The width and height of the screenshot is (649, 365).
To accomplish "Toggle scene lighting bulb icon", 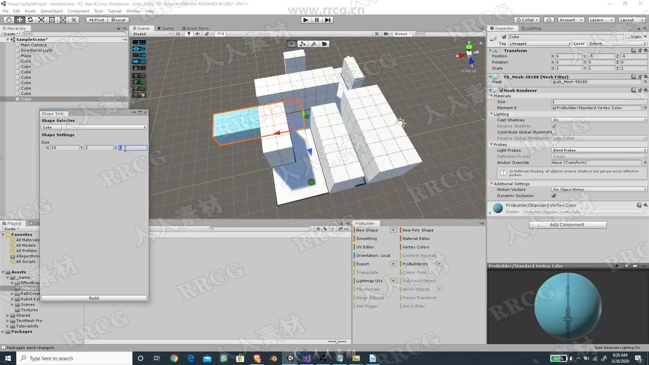I will click(189, 34).
